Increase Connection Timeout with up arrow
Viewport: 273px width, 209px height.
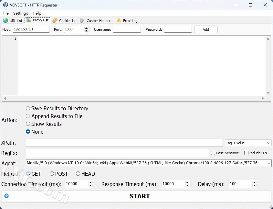[x=90, y=182]
